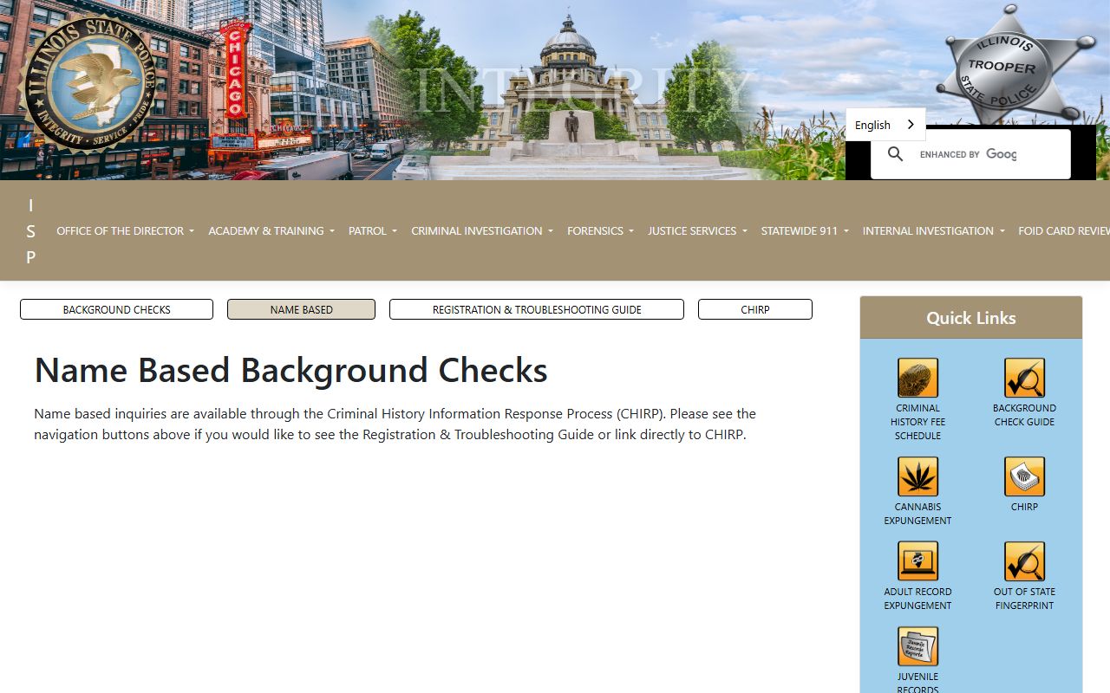1110x693 pixels.
Task: Open FOID Card Review menu item
Action: (x=1064, y=230)
